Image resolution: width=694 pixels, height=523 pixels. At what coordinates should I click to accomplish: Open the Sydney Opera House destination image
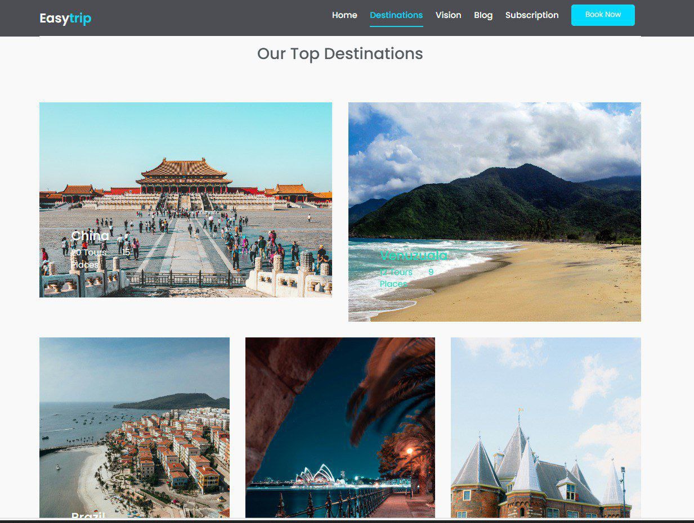tap(340, 427)
